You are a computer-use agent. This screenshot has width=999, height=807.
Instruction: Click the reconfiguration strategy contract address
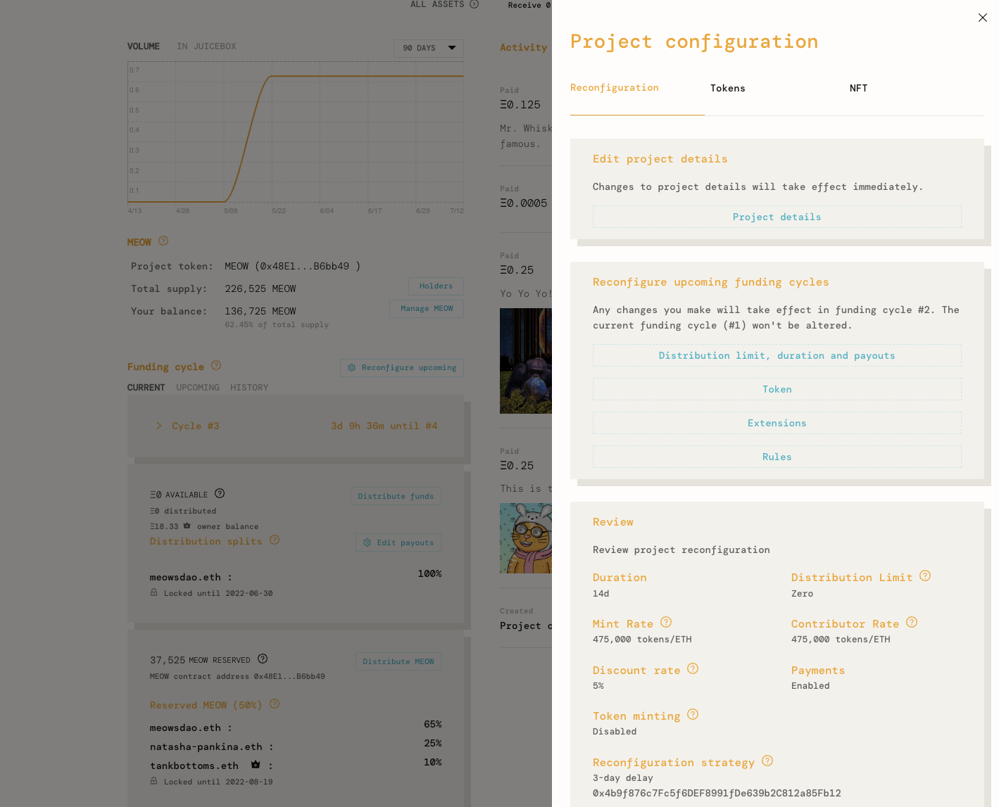(717, 793)
